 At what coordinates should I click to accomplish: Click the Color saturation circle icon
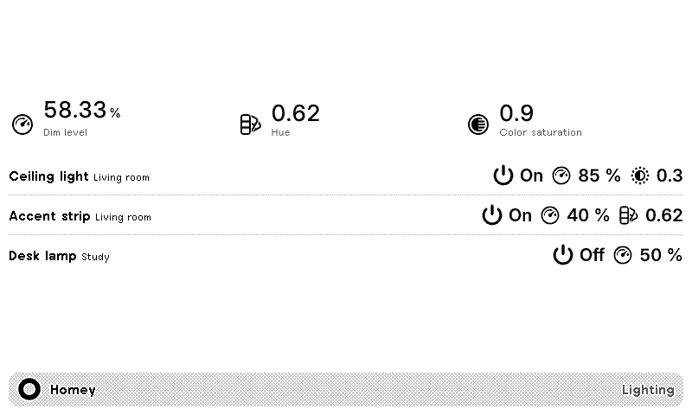click(478, 124)
